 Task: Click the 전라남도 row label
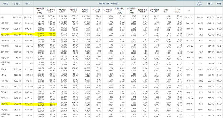click(4, 98)
